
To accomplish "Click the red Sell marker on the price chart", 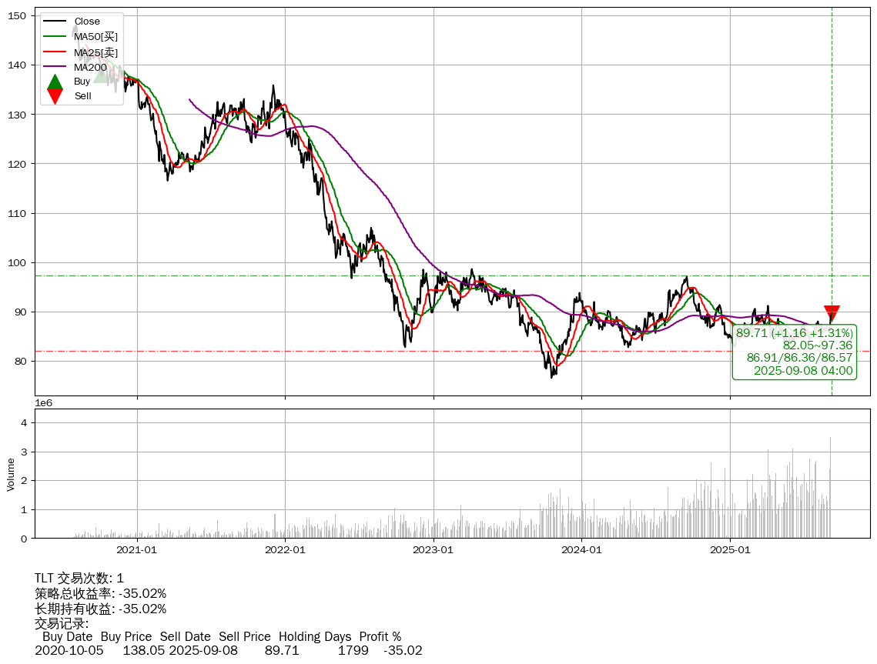I will (832, 314).
